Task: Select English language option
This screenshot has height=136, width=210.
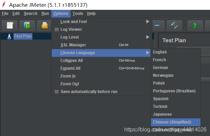Action: (x=176, y=52)
